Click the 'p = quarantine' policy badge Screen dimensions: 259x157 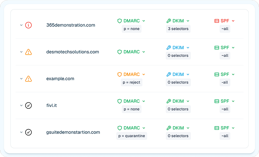coord(131,136)
